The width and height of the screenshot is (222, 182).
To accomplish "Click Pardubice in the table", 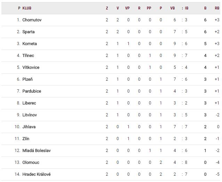I will pyautogui.click(x=31, y=91).
